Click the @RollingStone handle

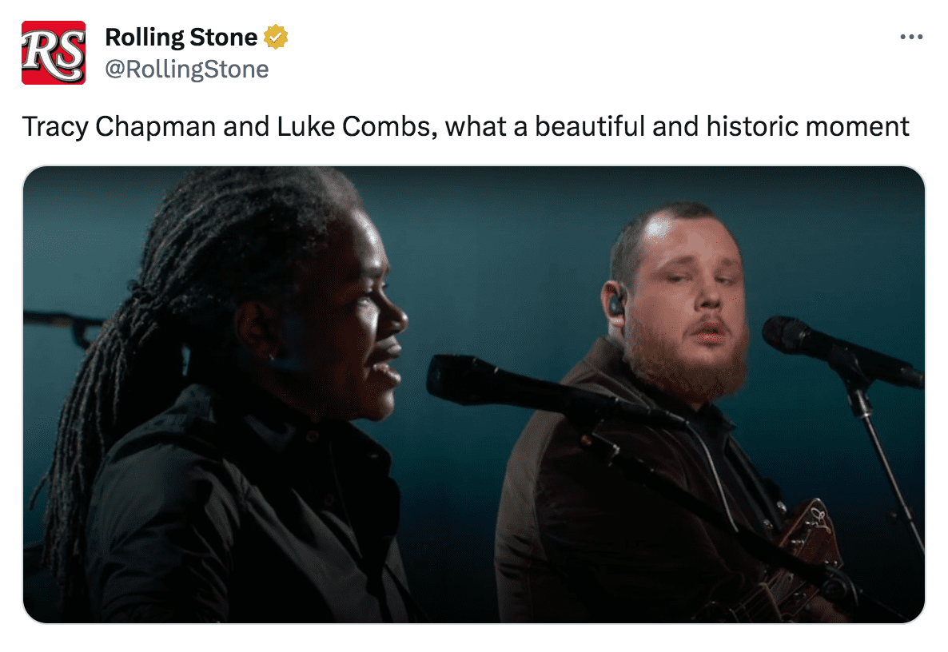pyautogui.click(x=187, y=70)
